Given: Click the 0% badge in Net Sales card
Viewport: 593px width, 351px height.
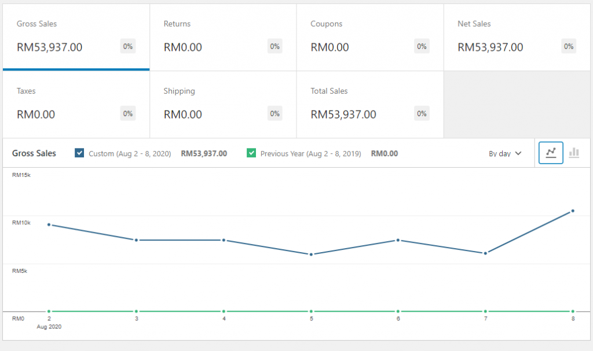Looking at the screenshot, I should (x=569, y=46).
